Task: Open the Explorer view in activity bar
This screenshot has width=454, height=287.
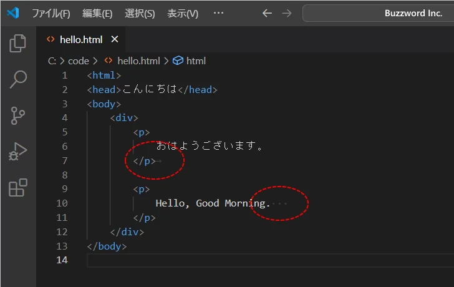Action: pos(17,43)
